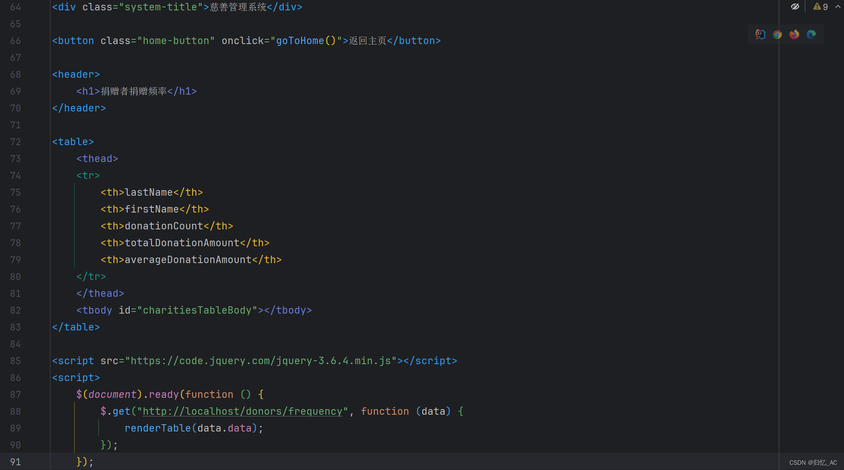
Task: Click the 'charitiesTableBody' id value
Action: 197,310
